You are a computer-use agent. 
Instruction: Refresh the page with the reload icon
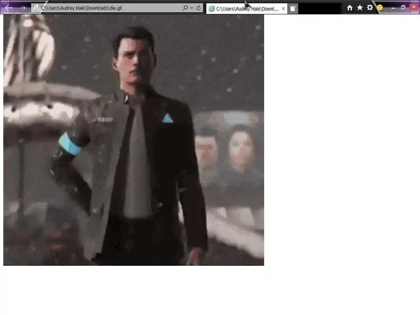click(199, 8)
